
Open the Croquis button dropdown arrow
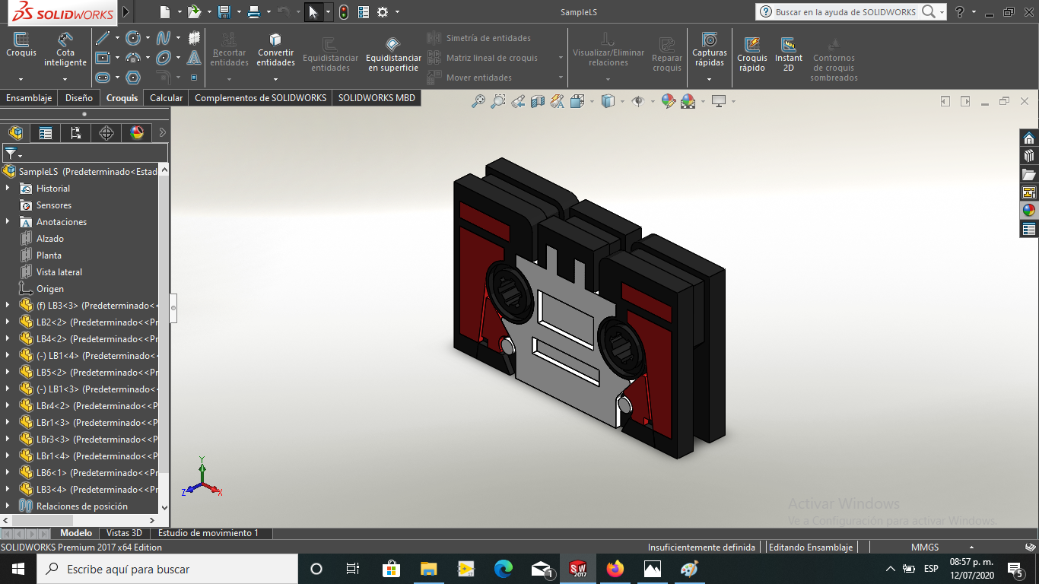21,79
